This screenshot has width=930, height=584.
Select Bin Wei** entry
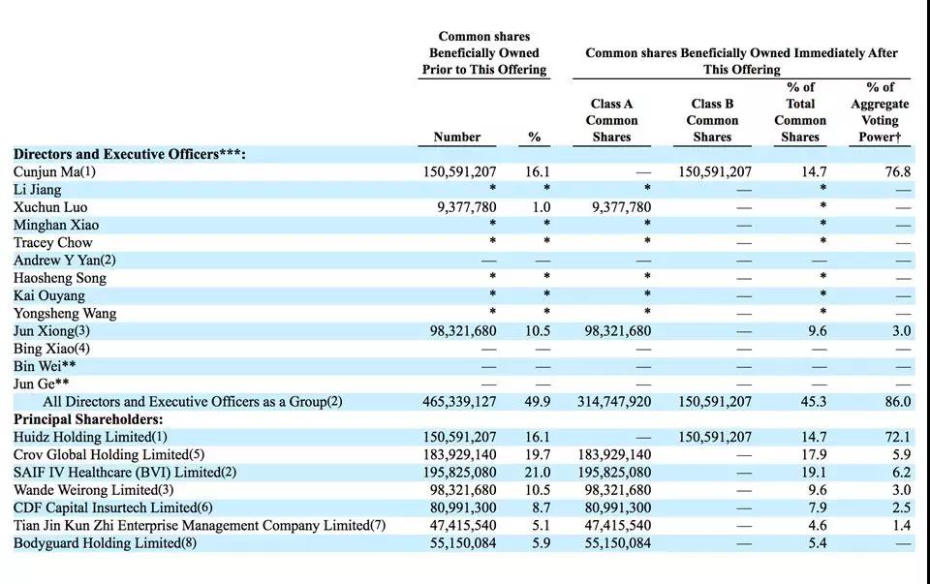click(45, 366)
